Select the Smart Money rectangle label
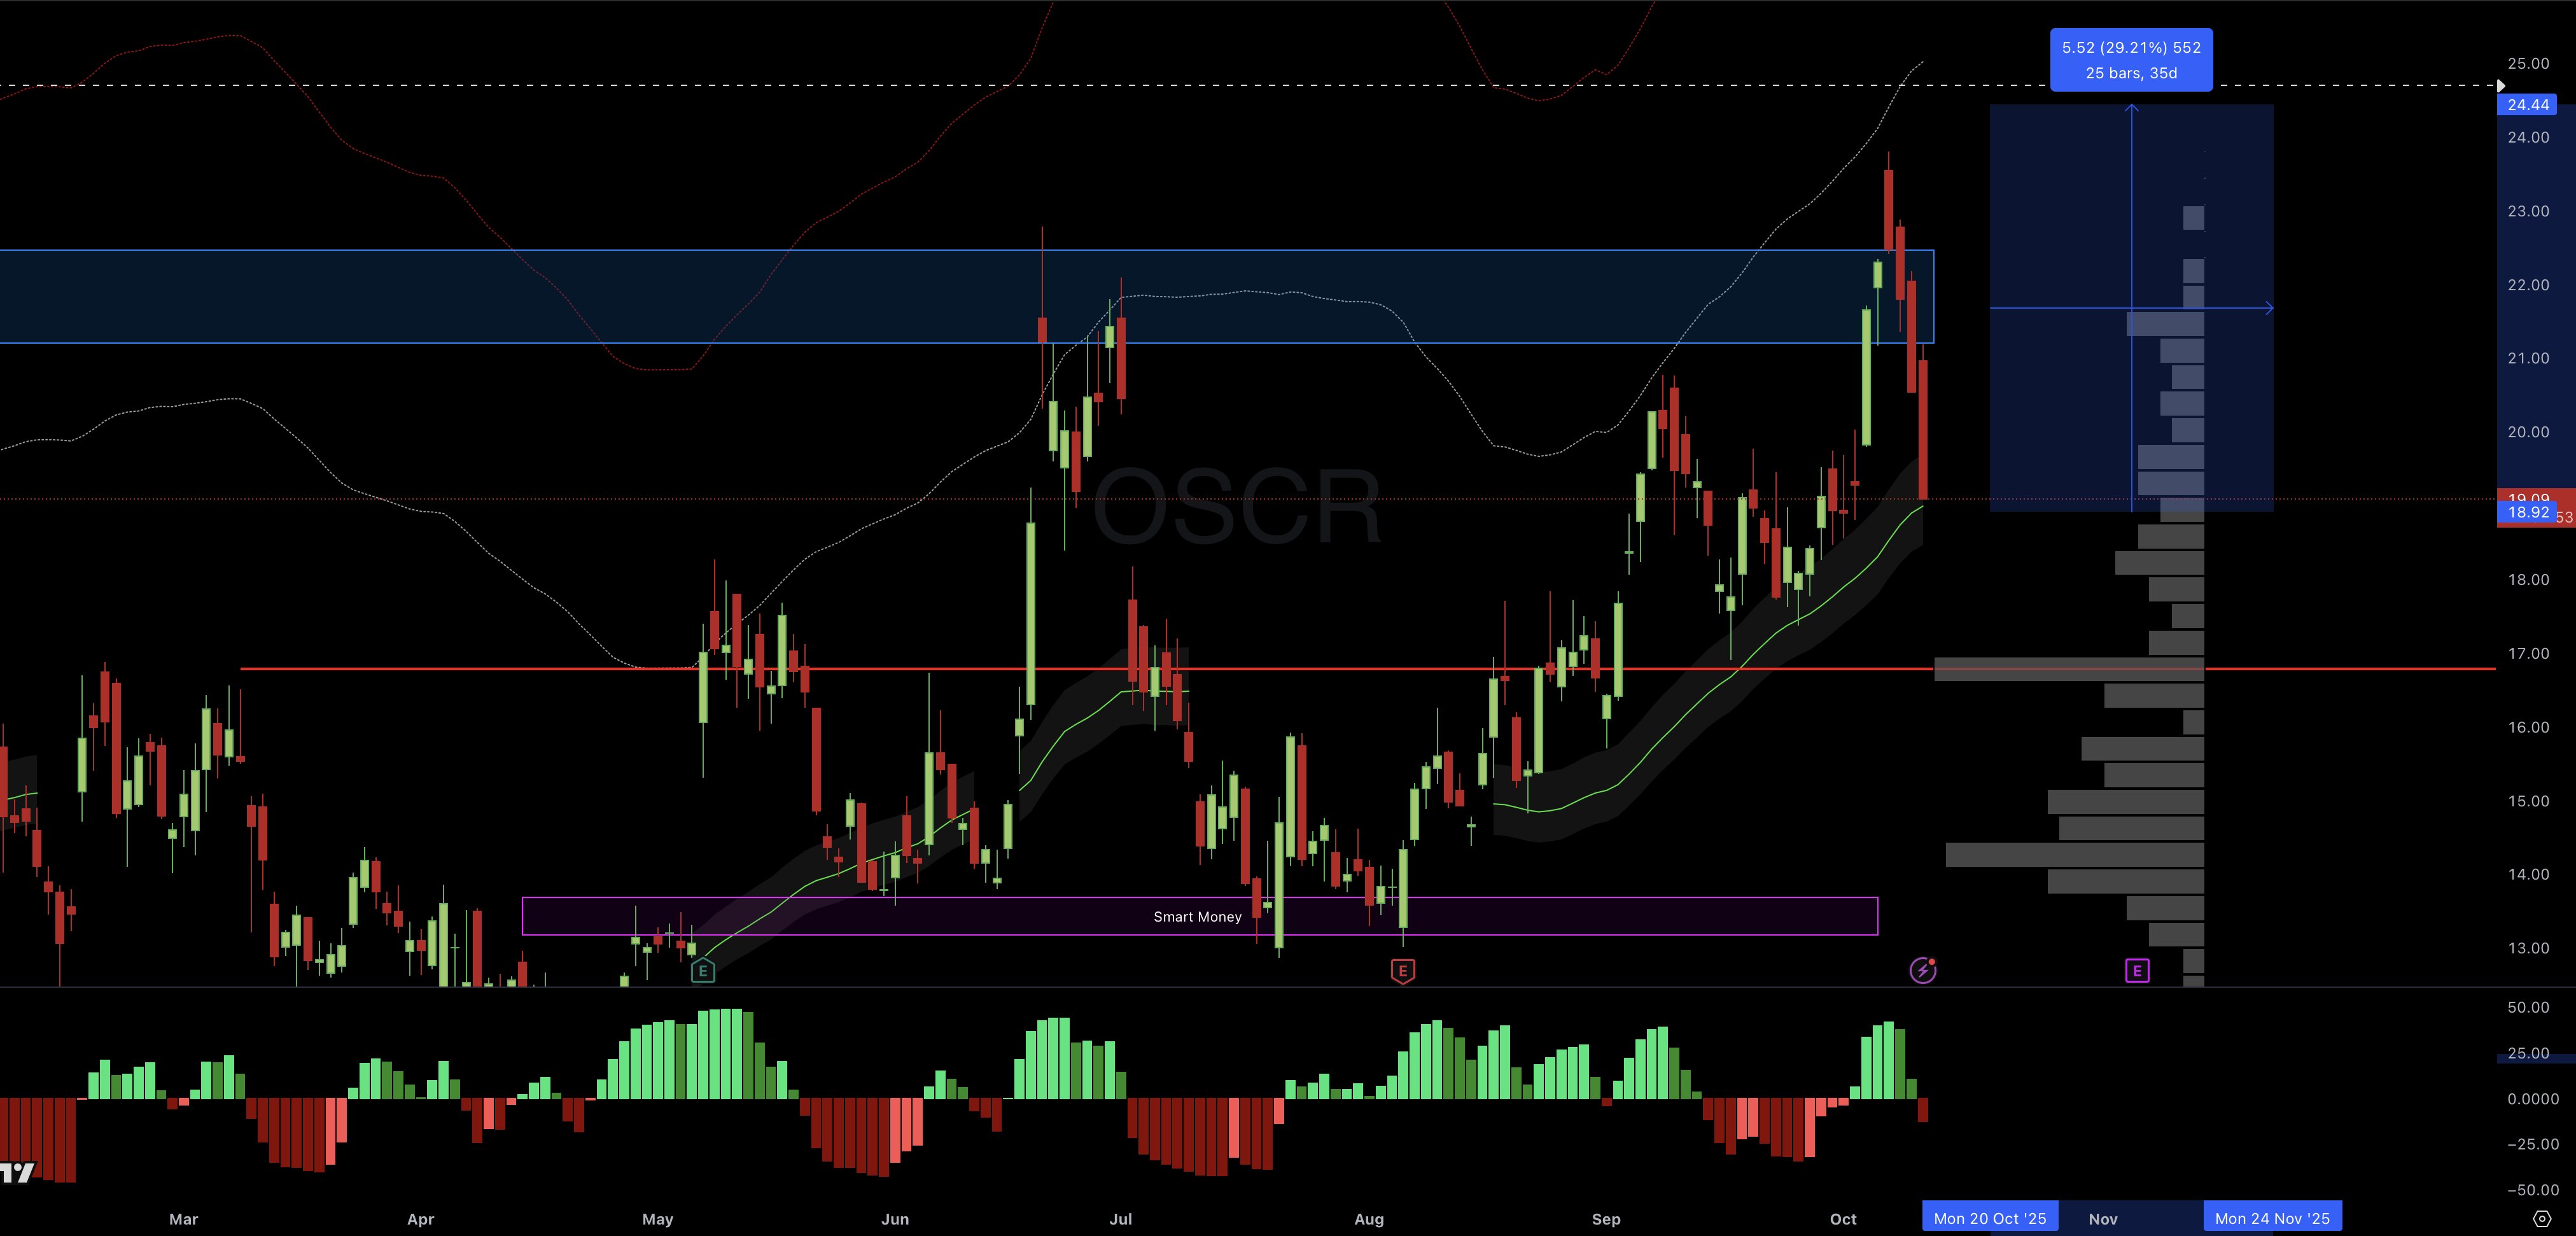2576x1236 pixels. click(1197, 916)
